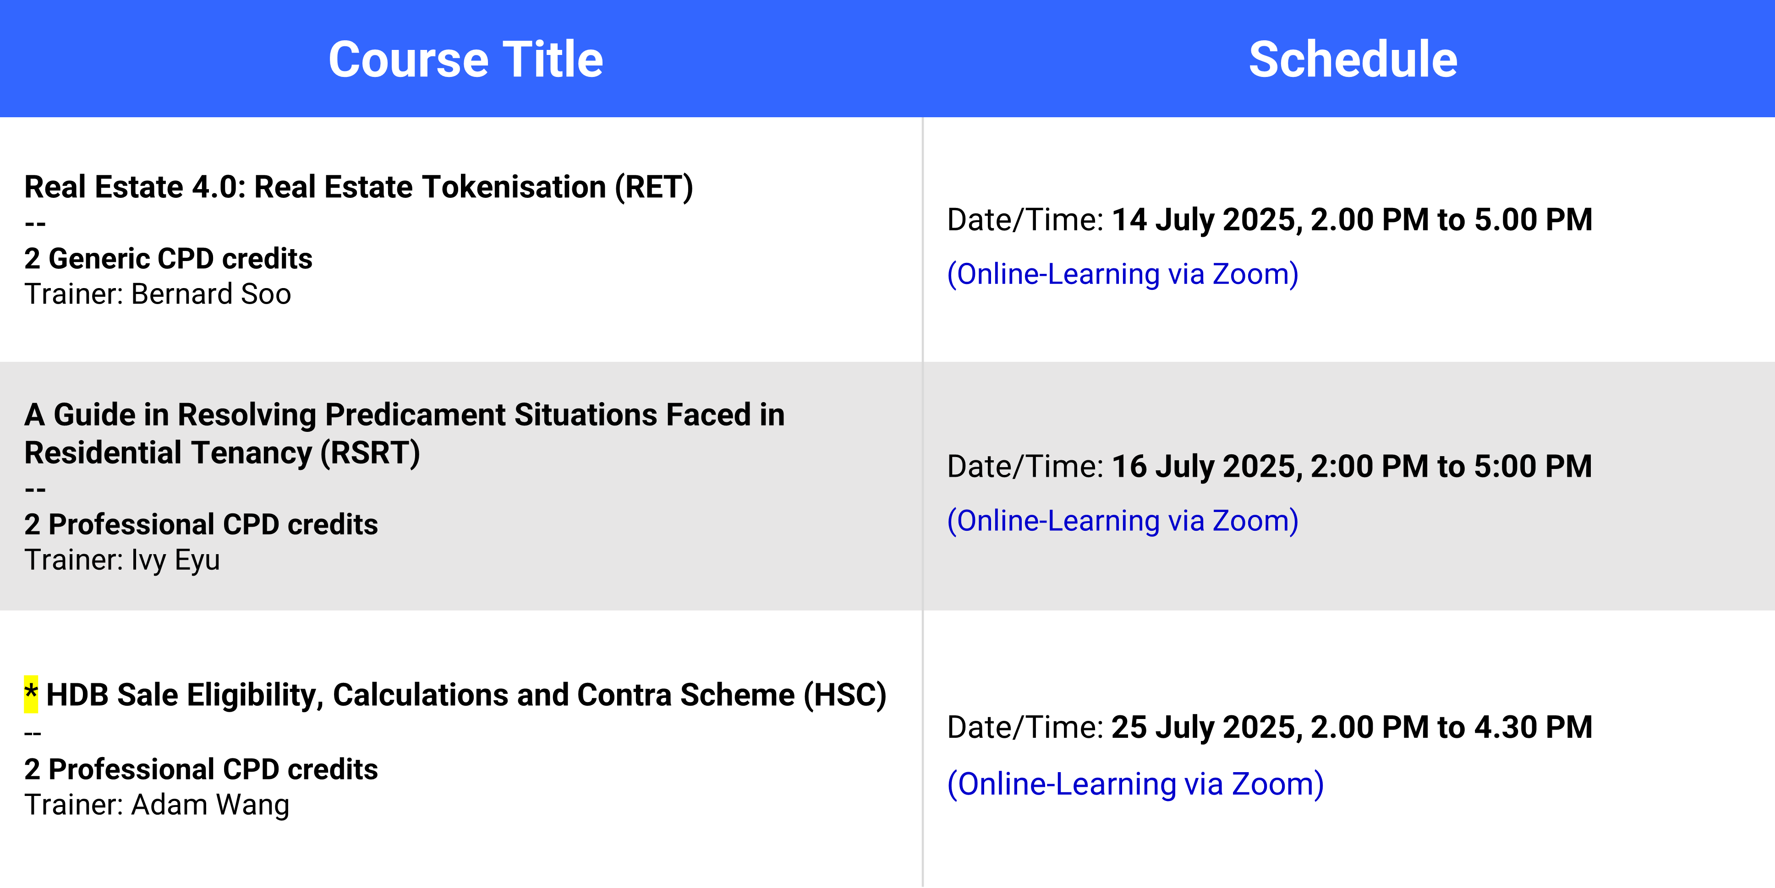Screen dimensions: 1775x888
Task: Select HSC 2 Professional CPD credits text
Action: (x=201, y=769)
